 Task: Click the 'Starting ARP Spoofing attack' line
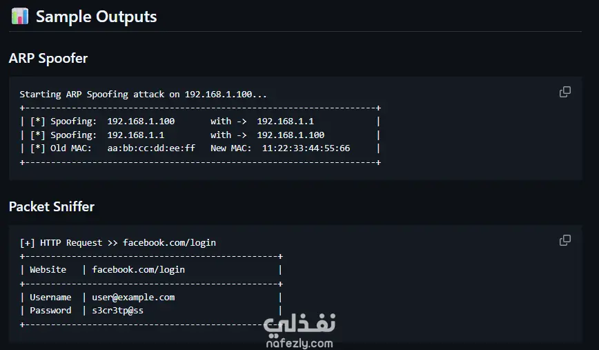pyautogui.click(x=143, y=95)
